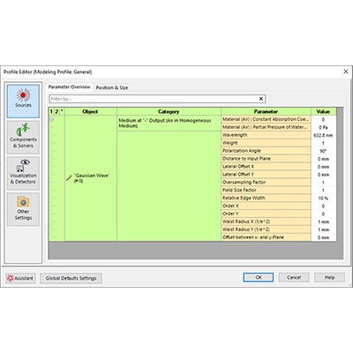The height and width of the screenshot is (353, 353).
Task: Open the Sources section icon
Action: [x=23, y=95]
